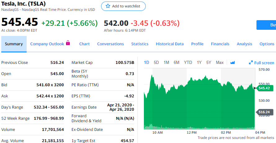Show the Max chart range
This screenshot has height=143, width=276.
220,63
